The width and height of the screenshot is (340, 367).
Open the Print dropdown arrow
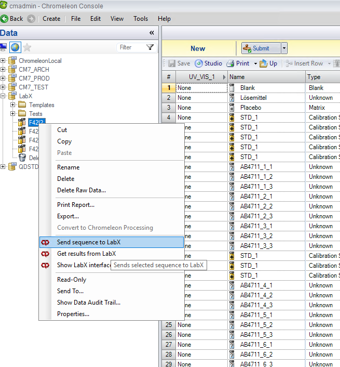(255, 63)
